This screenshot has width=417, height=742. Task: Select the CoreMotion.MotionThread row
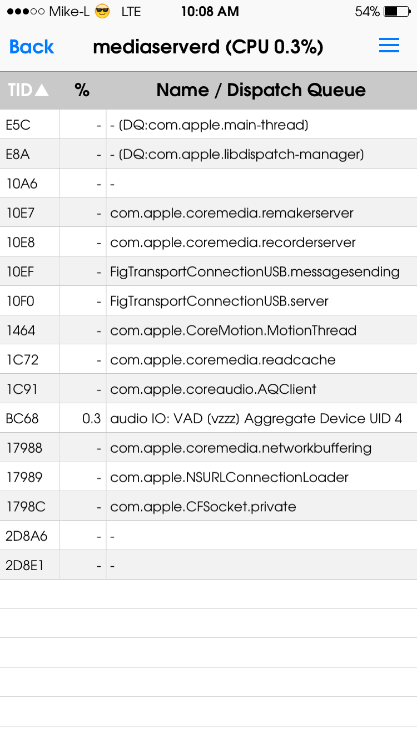coord(209,330)
